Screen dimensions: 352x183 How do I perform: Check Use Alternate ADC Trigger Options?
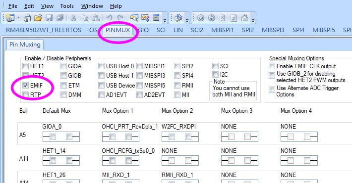(x=272, y=90)
